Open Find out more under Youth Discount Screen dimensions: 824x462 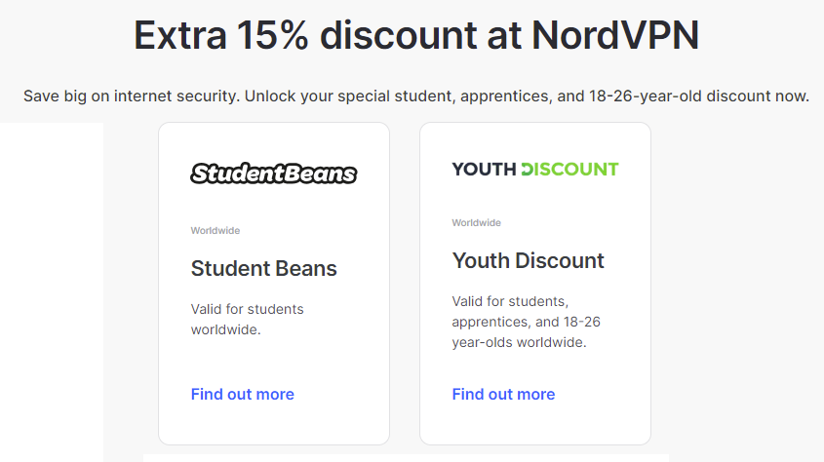coord(503,395)
